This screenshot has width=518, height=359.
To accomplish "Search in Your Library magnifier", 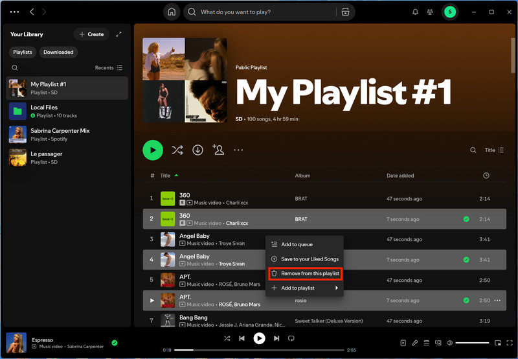I will pyautogui.click(x=15, y=67).
